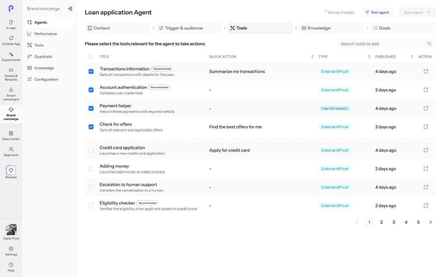Open Segments section
Image resolution: width=443 pixels, height=277 pixels.
tap(11, 152)
